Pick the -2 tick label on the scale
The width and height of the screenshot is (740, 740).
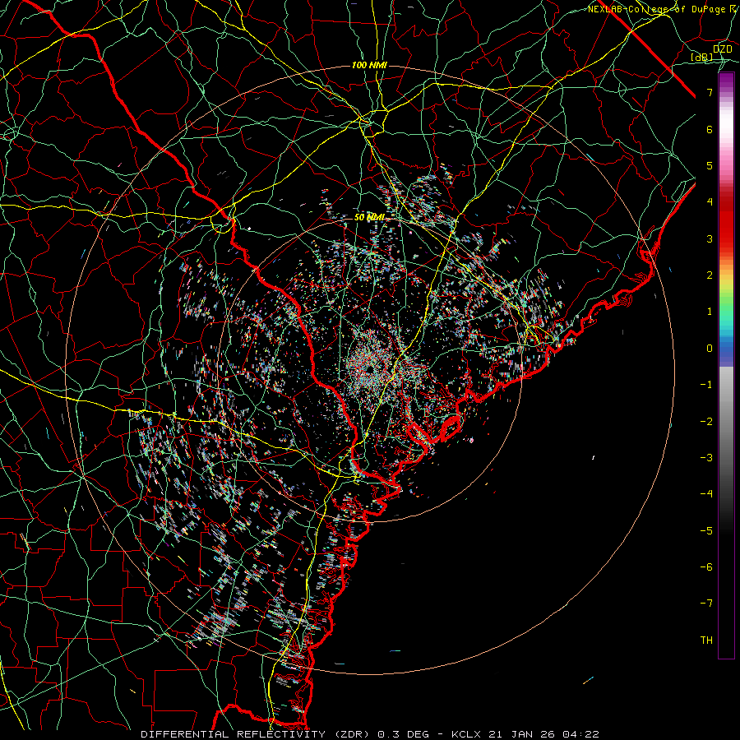[x=706, y=422]
